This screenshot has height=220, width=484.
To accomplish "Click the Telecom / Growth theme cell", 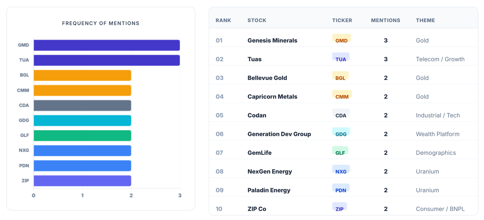I will pyautogui.click(x=440, y=59).
